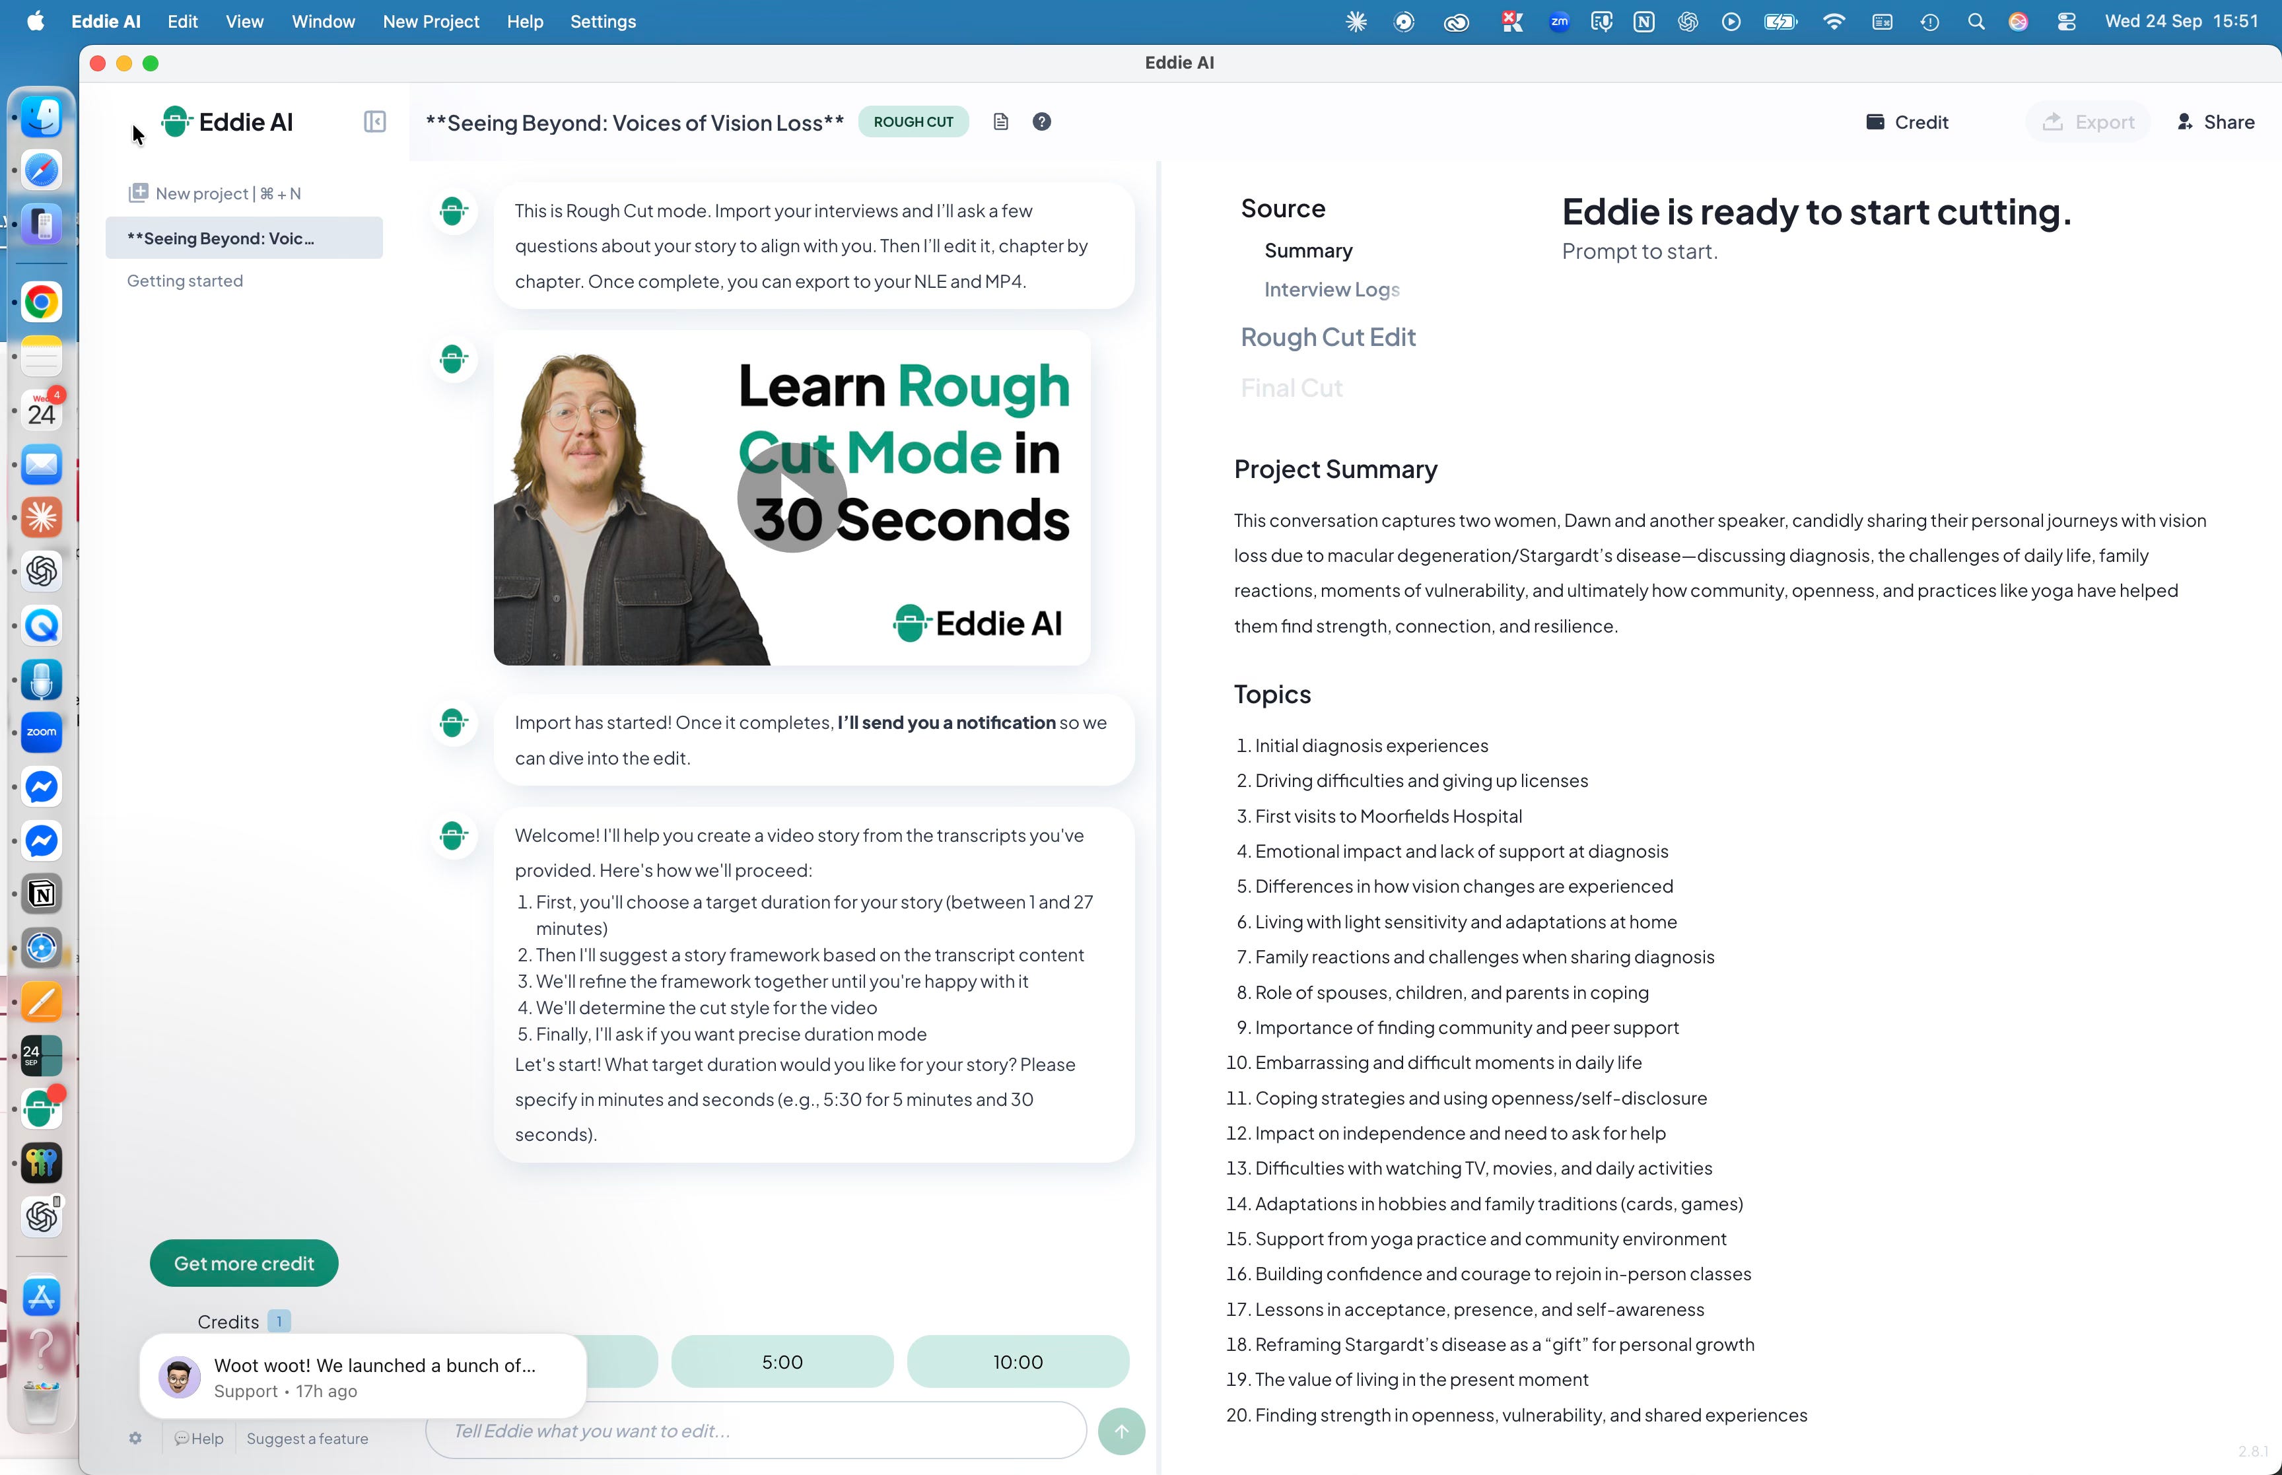2282x1475 pixels.
Task: Choose the 5:00 target duration
Action: click(781, 1361)
